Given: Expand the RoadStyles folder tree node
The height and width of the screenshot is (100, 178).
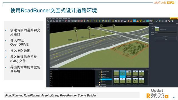Looking at the screenshot, I should coord(98,84).
